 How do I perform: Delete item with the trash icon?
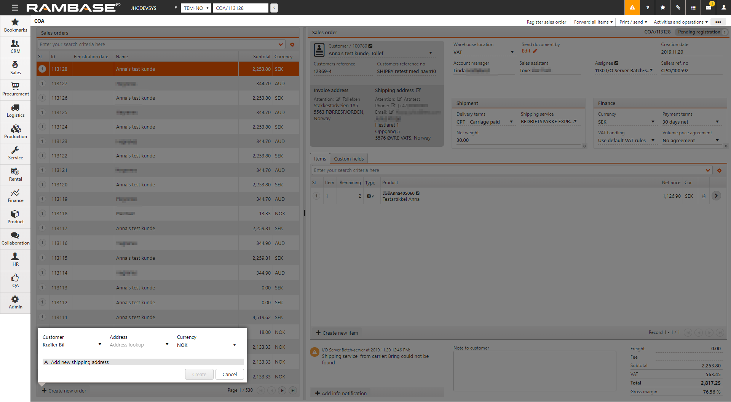[704, 196]
